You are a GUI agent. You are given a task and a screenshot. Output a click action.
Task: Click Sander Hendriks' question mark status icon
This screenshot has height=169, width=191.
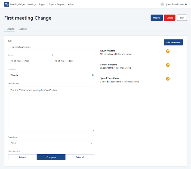(x=168, y=65)
